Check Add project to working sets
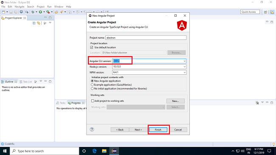Screen dimensions: 276x155 [x=93, y=101]
